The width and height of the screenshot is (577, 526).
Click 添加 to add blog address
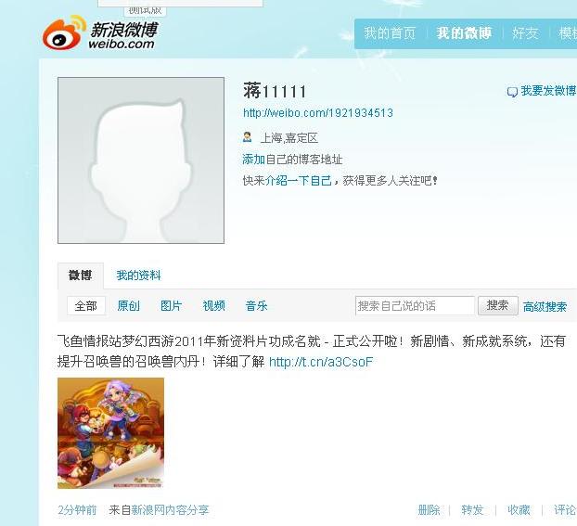[254, 160]
